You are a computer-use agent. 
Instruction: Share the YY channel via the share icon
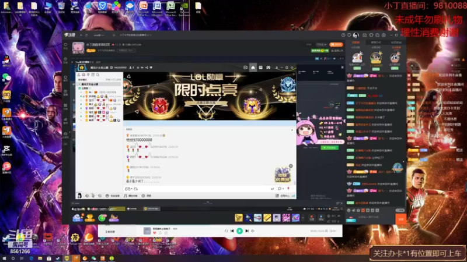[147, 68]
